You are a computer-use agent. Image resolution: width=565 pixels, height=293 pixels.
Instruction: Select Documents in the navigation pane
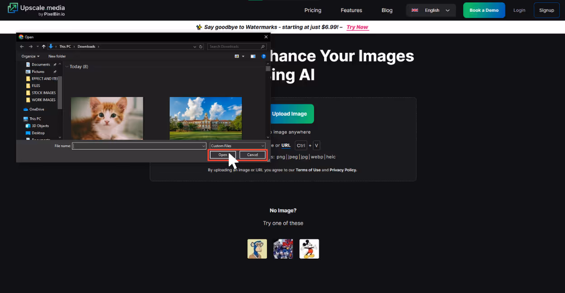coord(41,64)
